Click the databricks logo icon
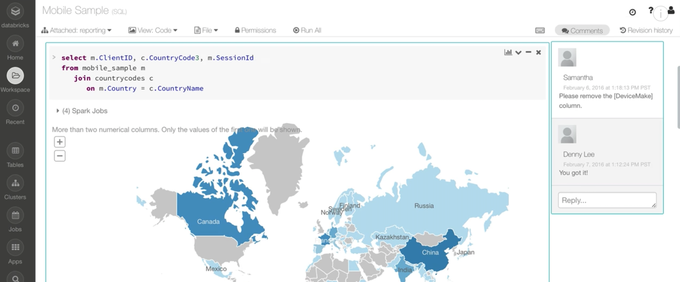The height and width of the screenshot is (282, 680). tap(15, 11)
